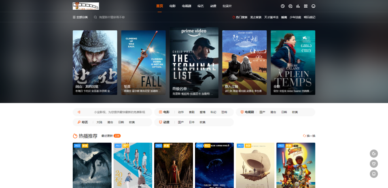Open the FALL movie poster
The width and height of the screenshot is (388, 188).
click(x=143, y=62)
